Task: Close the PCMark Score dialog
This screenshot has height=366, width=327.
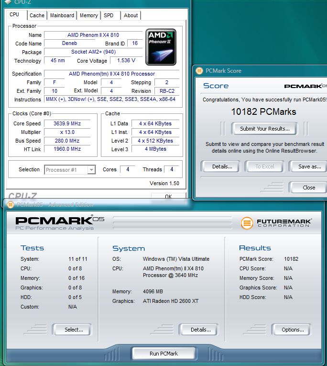Action: coord(308,188)
